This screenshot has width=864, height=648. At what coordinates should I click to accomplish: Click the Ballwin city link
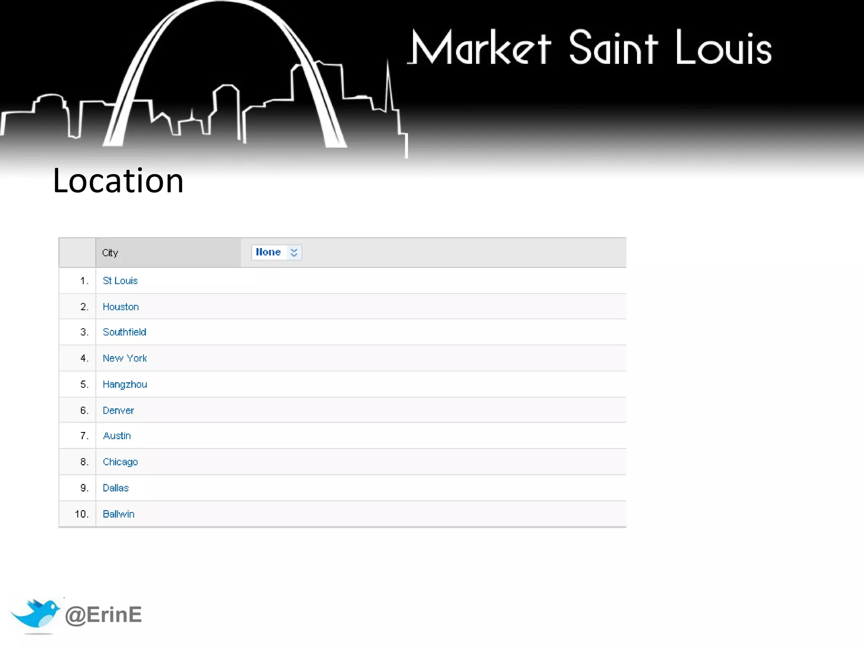(x=119, y=514)
